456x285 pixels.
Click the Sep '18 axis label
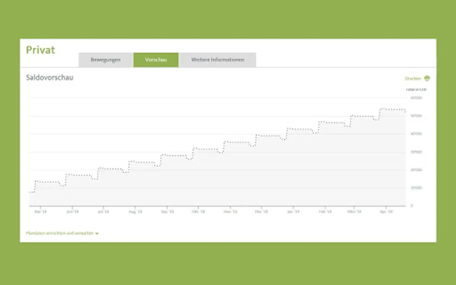(x=167, y=212)
